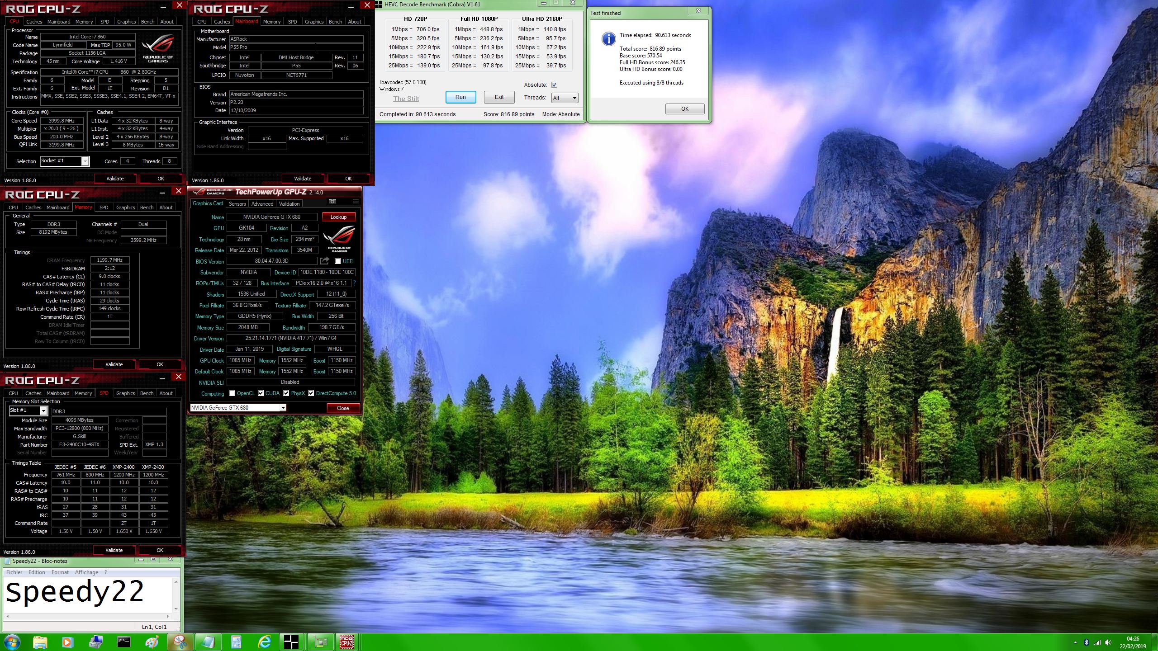Viewport: 1158px width, 651px height.
Task: Switch to ROG CPU-Z taskbar icon
Action: (x=347, y=642)
